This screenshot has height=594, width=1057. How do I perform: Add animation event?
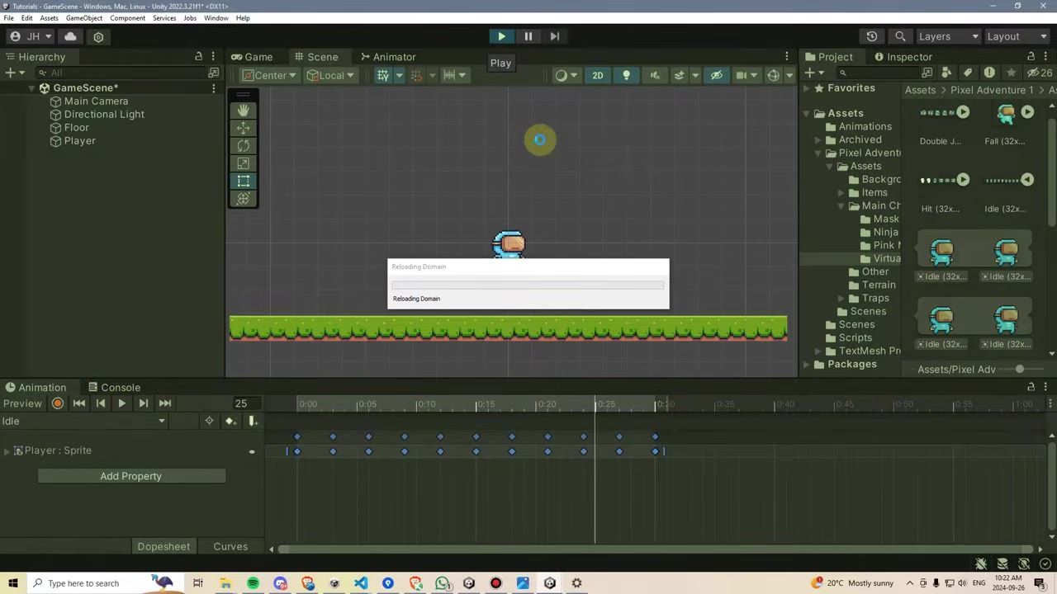point(253,422)
